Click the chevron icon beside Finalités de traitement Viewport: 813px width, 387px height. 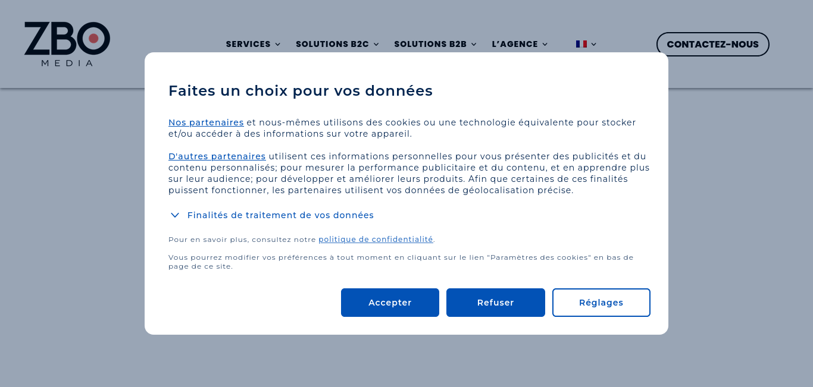pyautogui.click(x=175, y=215)
